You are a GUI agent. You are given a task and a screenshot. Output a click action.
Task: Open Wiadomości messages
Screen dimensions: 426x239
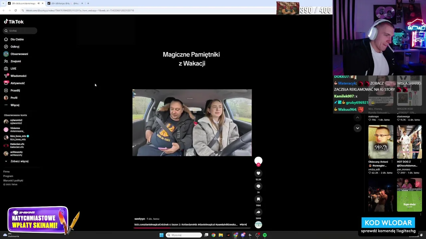coord(15,76)
